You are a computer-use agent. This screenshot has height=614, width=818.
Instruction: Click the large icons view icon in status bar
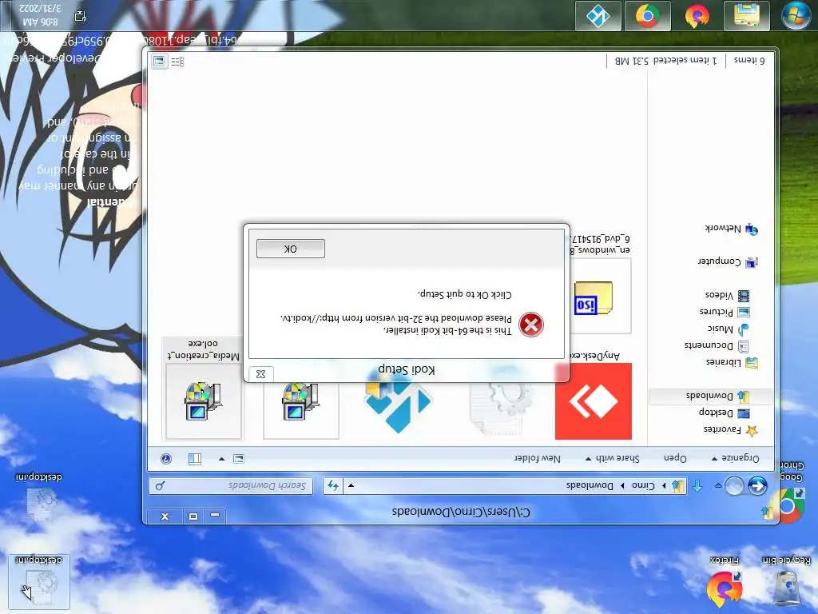159,62
